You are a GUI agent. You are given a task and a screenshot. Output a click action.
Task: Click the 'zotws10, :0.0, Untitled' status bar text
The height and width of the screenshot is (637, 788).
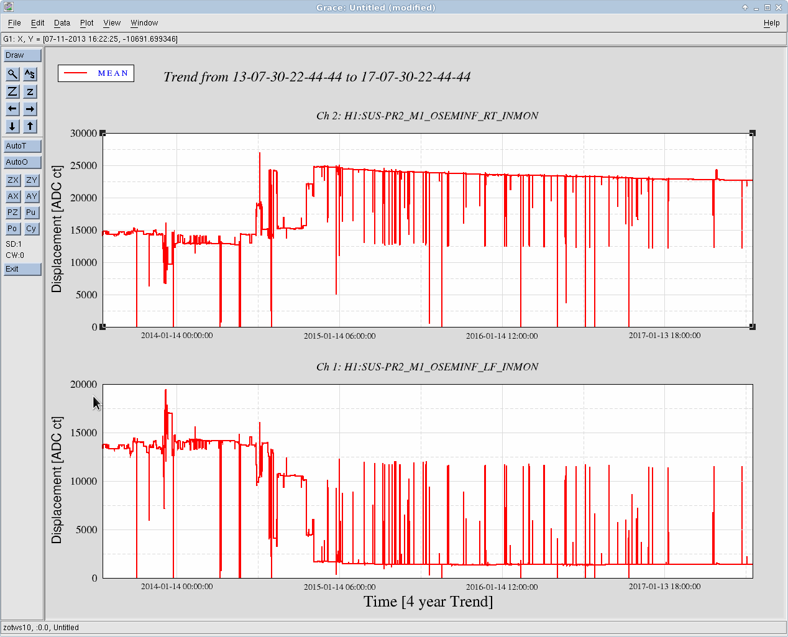41,628
